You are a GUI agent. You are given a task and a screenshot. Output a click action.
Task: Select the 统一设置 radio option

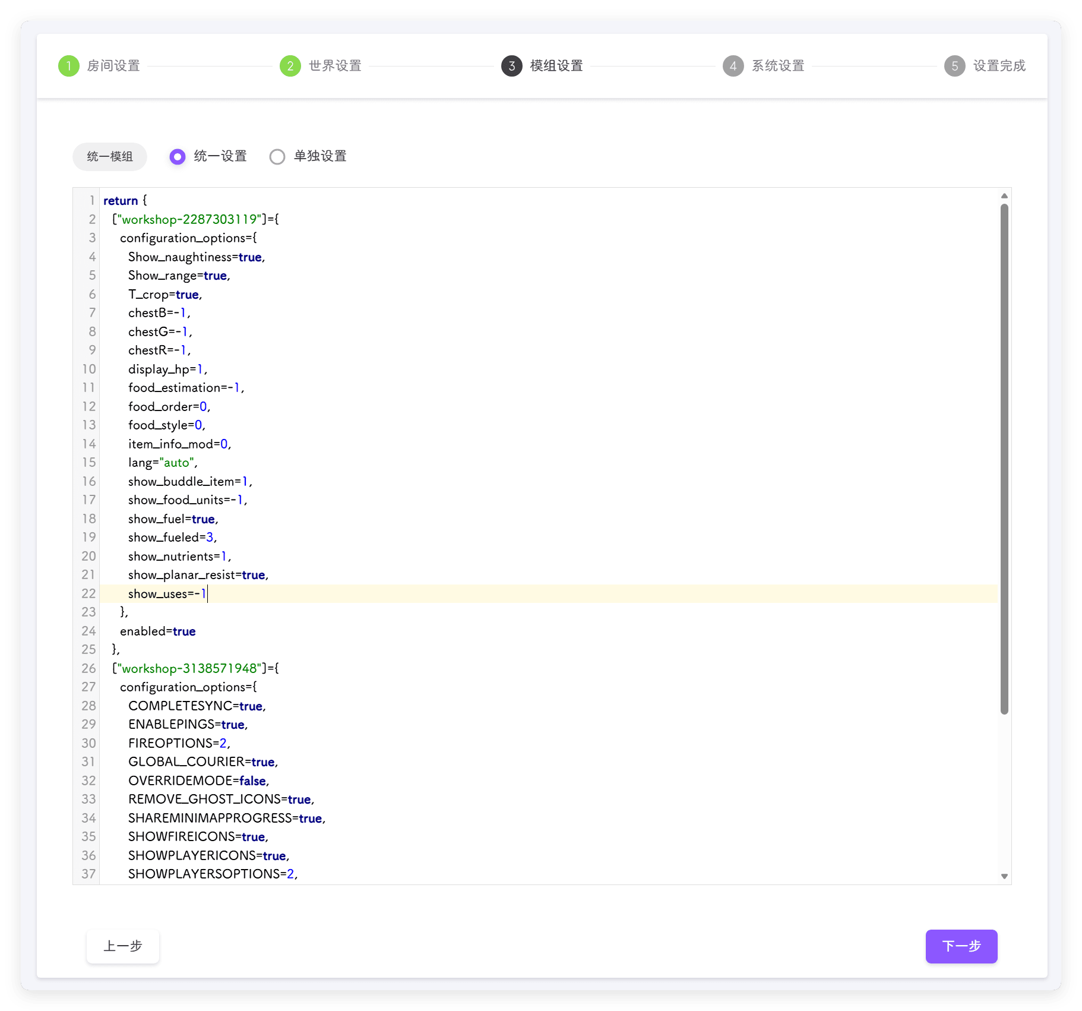pyautogui.click(x=178, y=157)
